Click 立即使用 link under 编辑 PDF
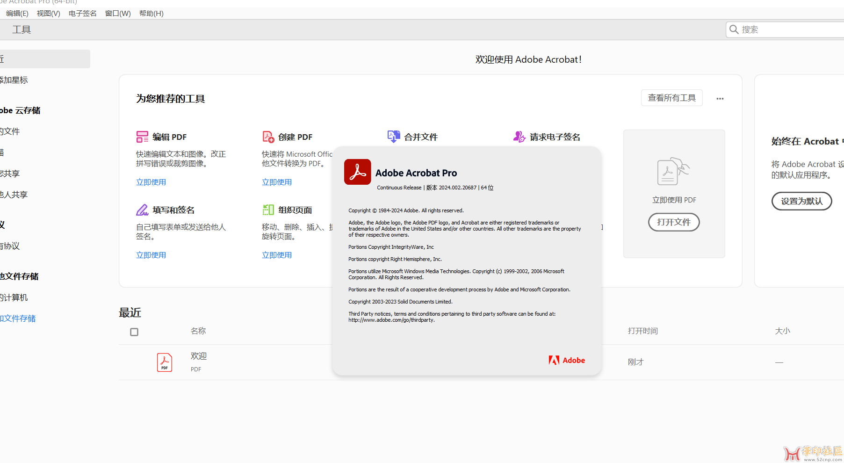This screenshot has width=844, height=463. pos(151,182)
